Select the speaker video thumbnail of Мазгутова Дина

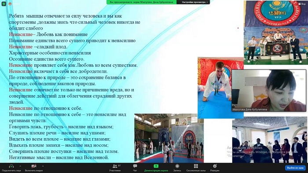pyautogui.click(x=269, y=90)
